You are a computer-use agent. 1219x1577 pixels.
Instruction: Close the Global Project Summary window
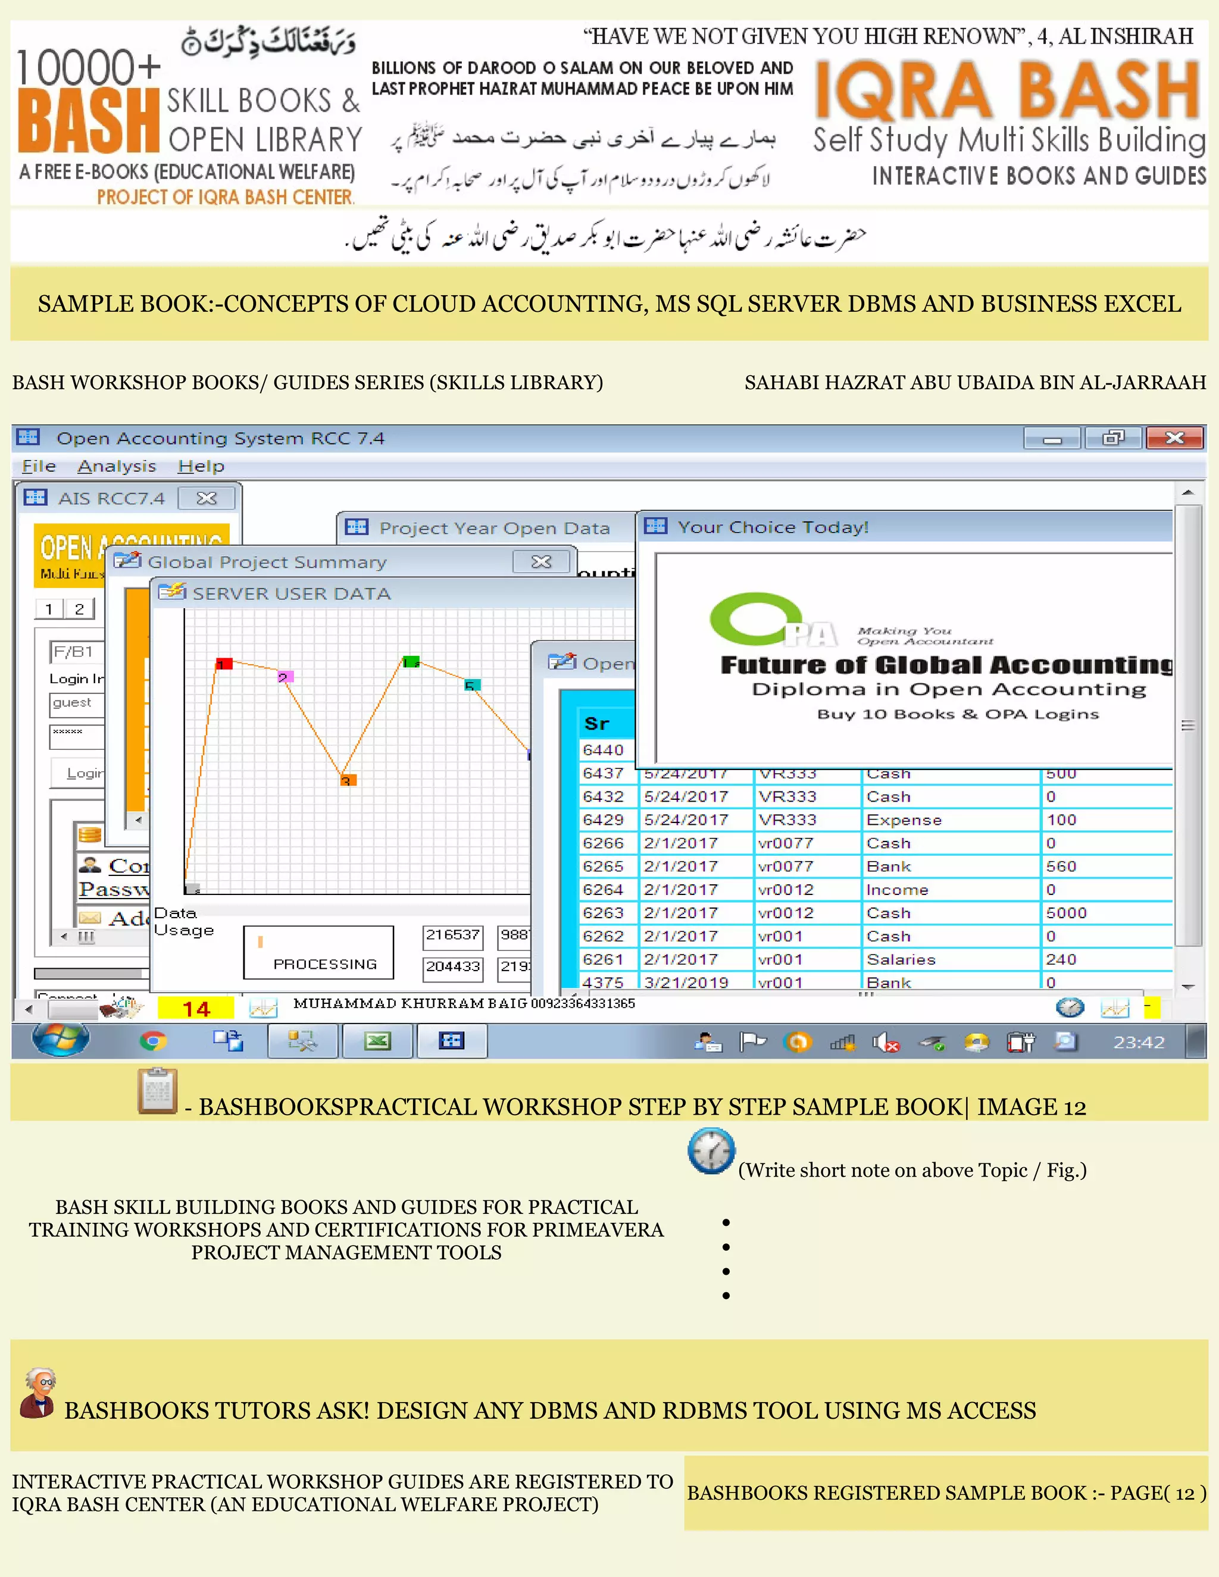tap(541, 562)
